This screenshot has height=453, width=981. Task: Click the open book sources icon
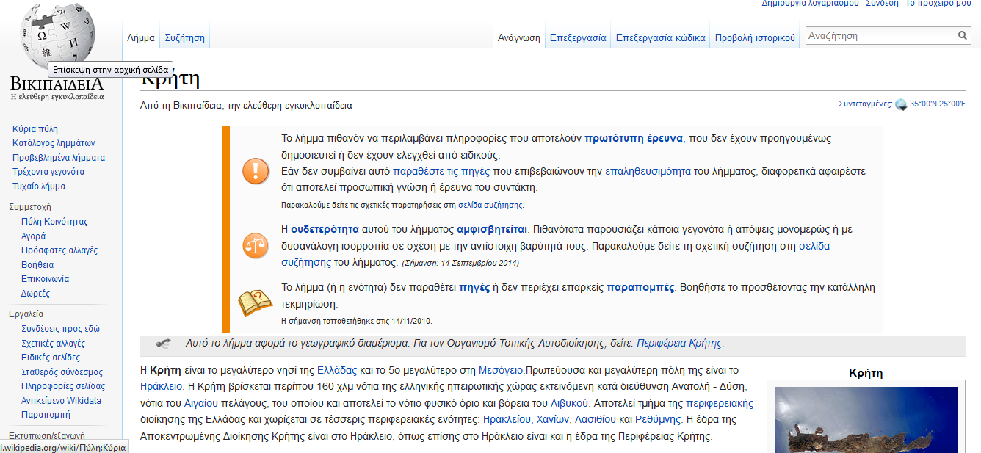pyautogui.click(x=255, y=302)
